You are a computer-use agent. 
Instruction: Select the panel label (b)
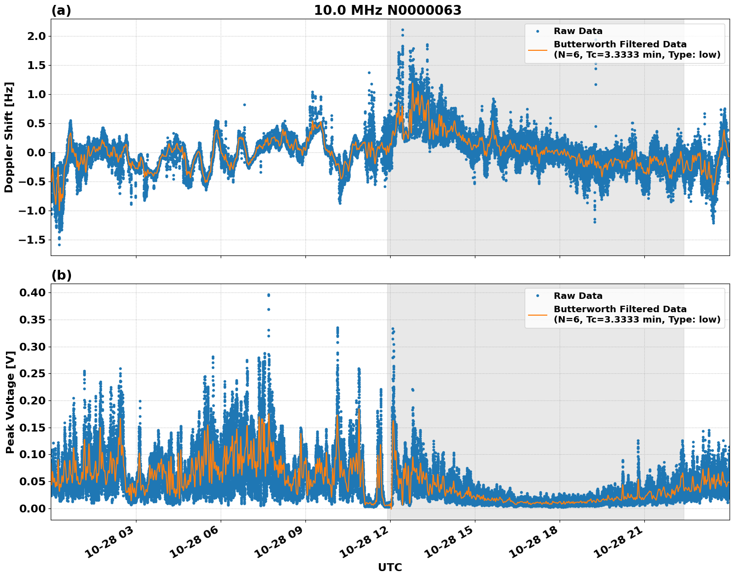[x=60, y=275]
